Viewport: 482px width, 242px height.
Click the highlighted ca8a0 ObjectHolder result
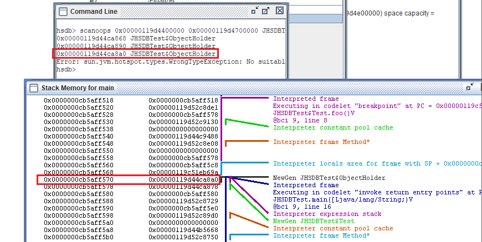(136, 54)
